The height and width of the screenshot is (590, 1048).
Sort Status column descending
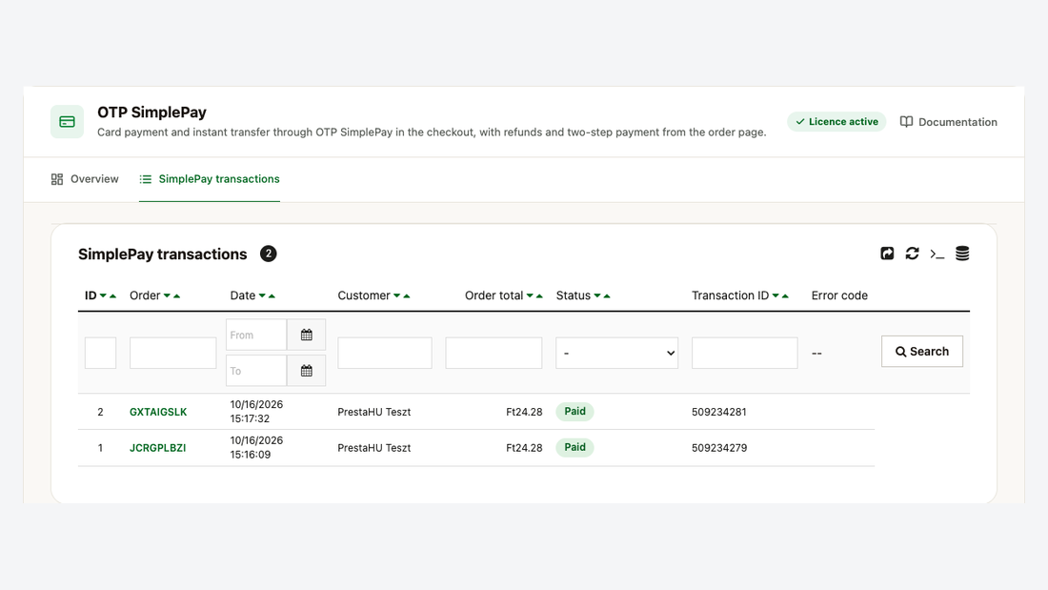pos(597,295)
